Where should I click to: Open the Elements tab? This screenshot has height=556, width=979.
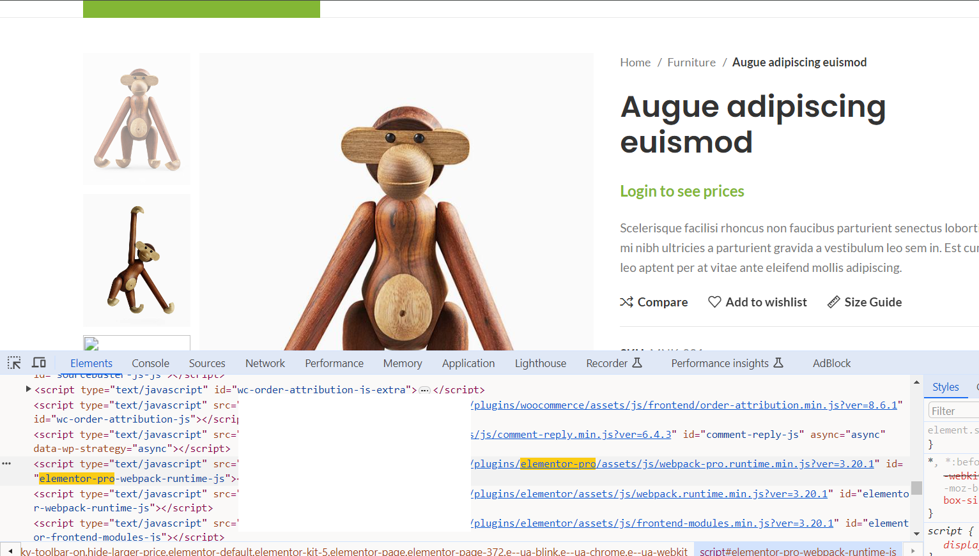point(91,363)
